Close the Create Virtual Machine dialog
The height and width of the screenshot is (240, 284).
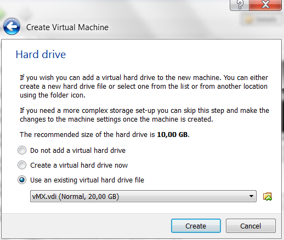click(265, 5)
